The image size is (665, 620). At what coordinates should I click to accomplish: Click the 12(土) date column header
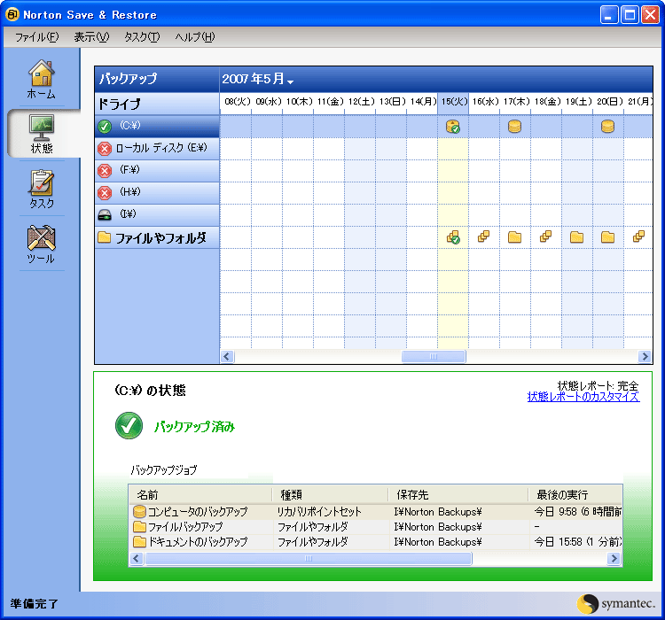[x=361, y=102]
